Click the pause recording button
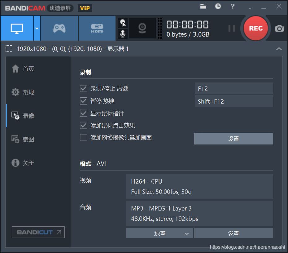 pos(232,29)
